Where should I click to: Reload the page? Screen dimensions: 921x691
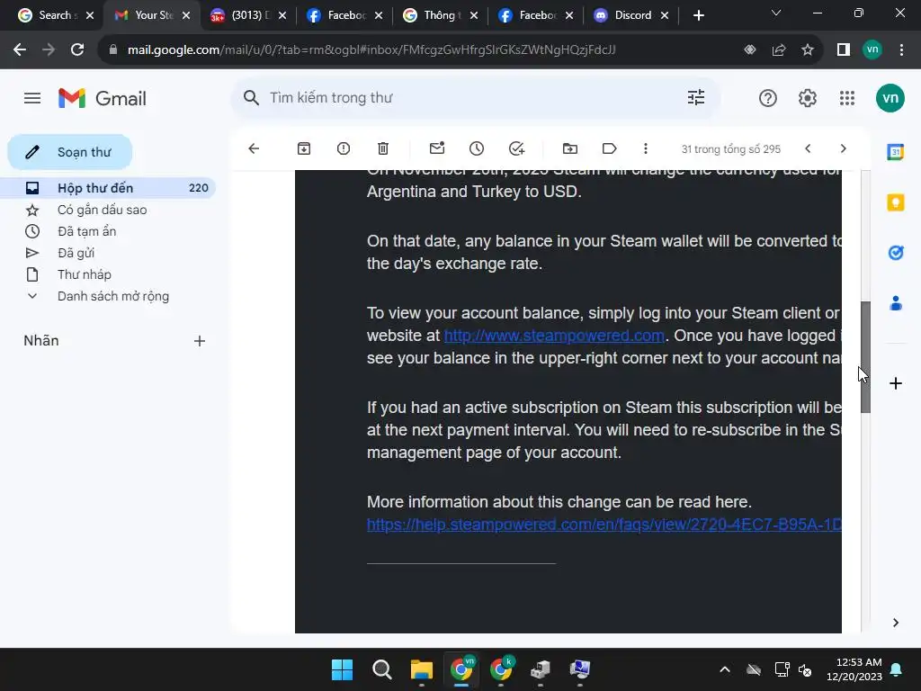click(77, 50)
